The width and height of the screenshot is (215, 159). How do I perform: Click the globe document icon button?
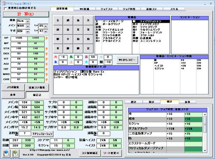click(6, 153)
